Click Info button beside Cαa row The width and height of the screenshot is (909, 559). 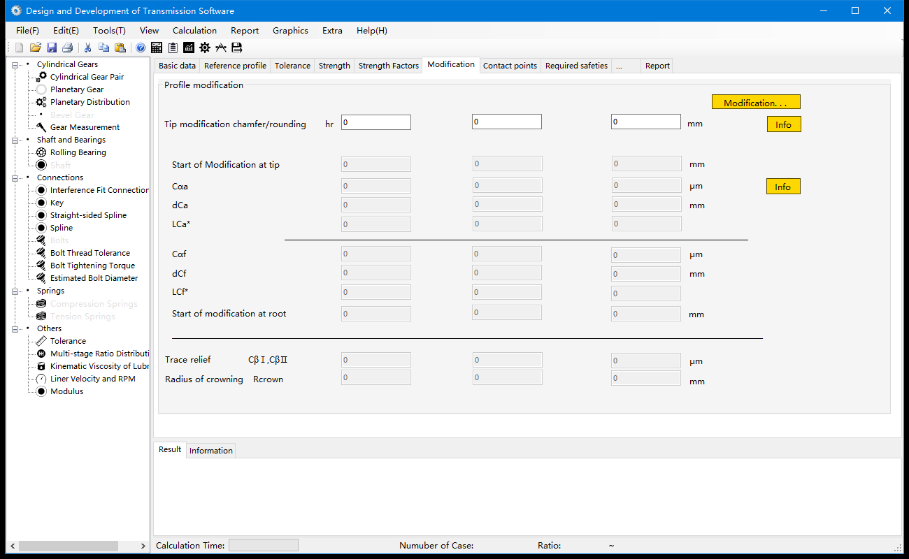click(x=783, y=187)
